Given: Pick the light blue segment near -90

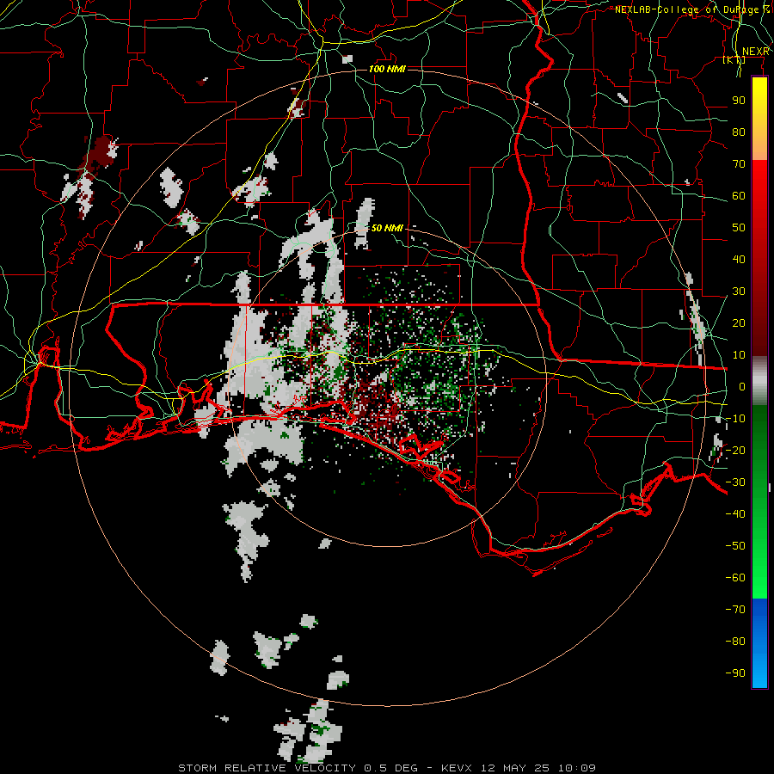Looking at the screenshot, I should tap(759, 672).
